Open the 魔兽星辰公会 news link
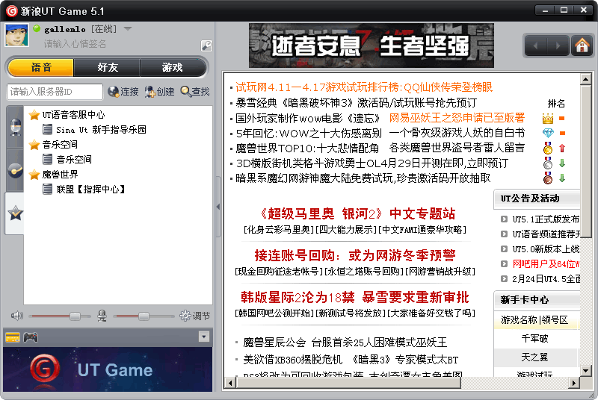Image resolution: width=598 pixels, height=400 pixels. (x=345, y=343)
